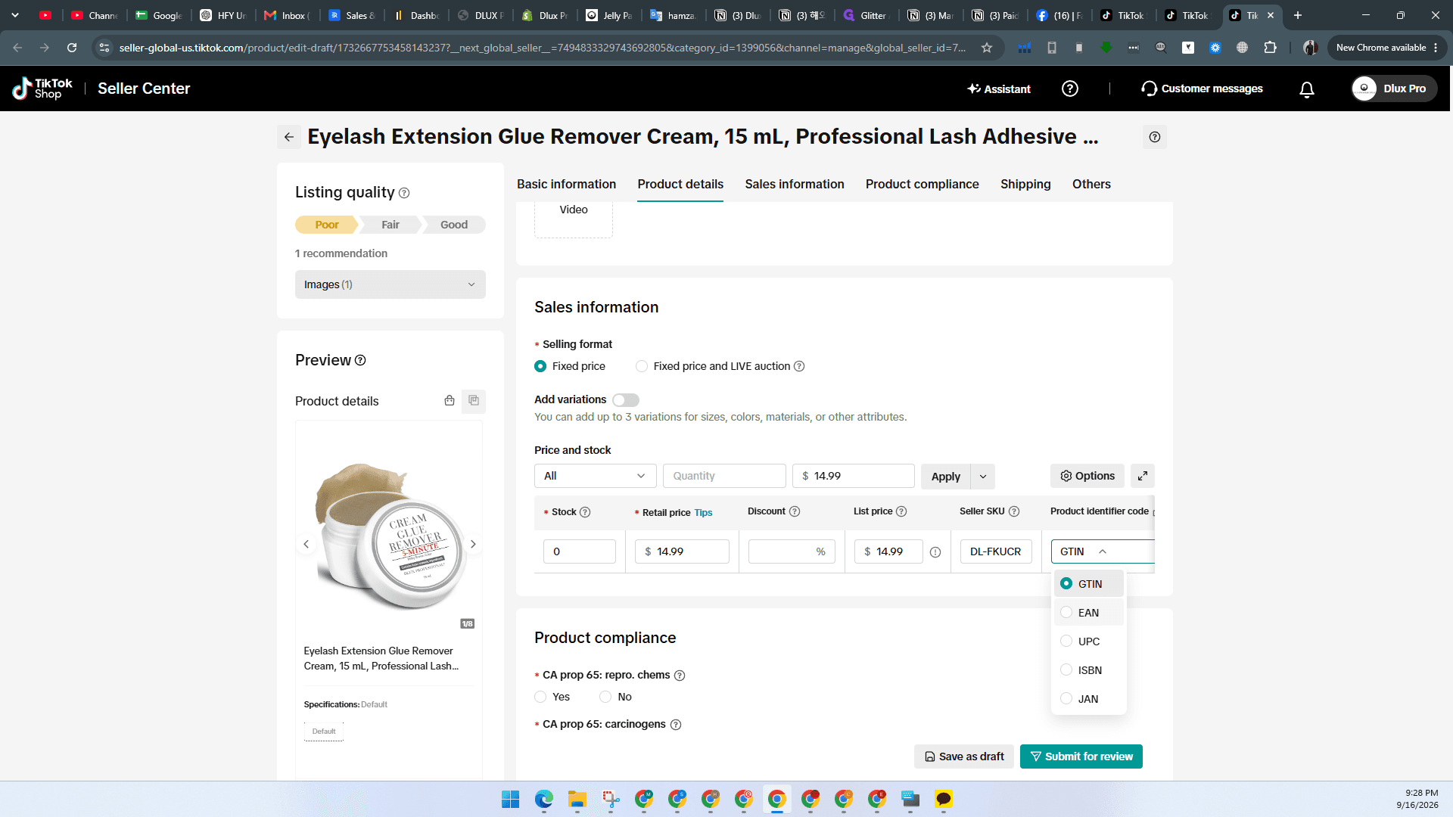
Task: Click the Apply button
Action: tap(946, 477)
